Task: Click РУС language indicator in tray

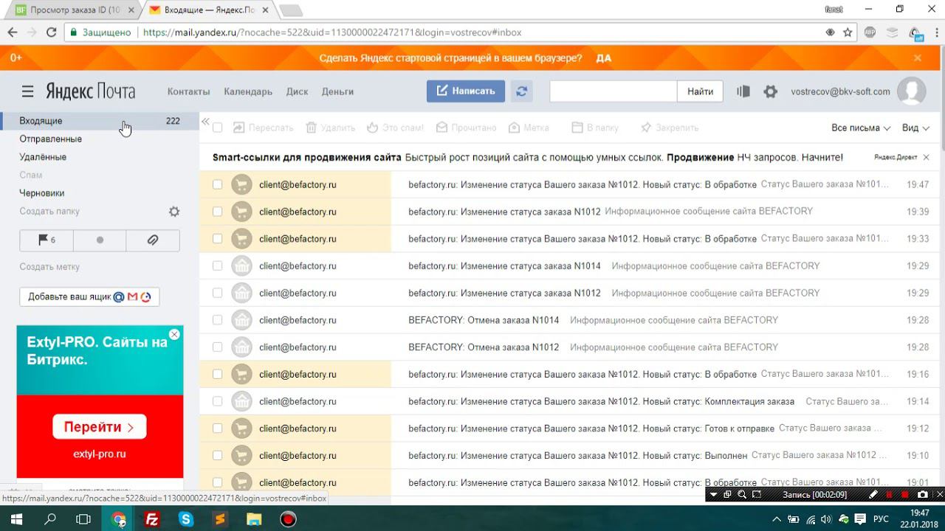Action: click(x=881, y=519)
